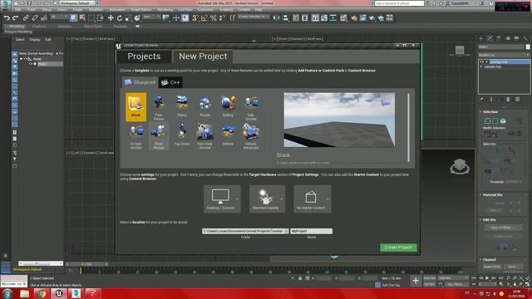
Task: Click the Blank template preview image
Action: point(339,120)
